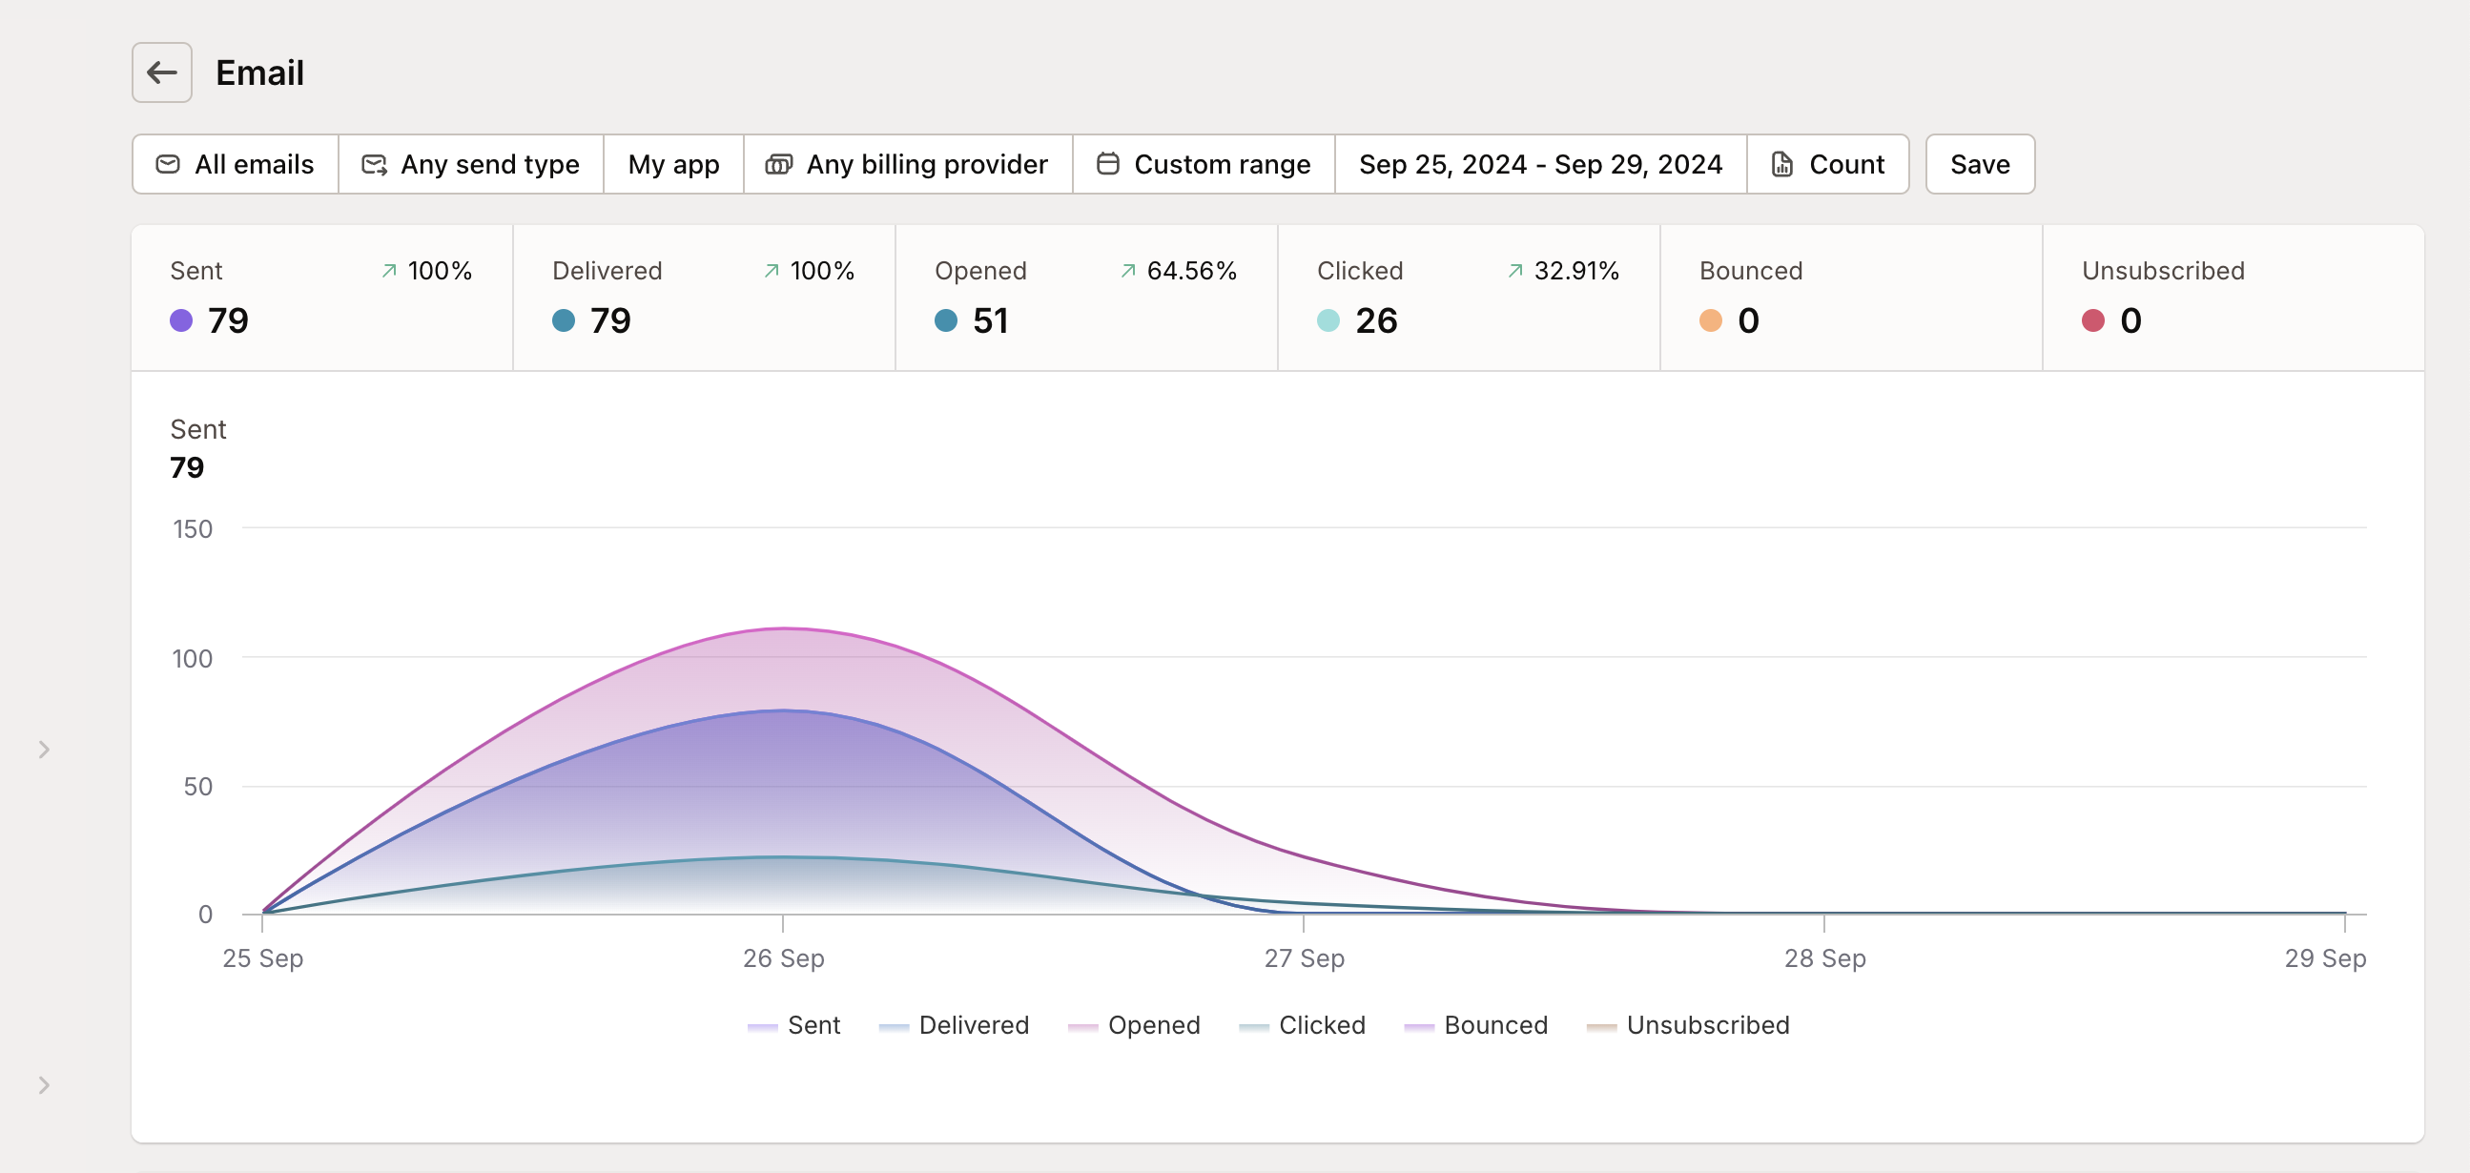Image resolution: width=2470 pixels, height=1173 pixels.
Task: Click the orange Bounced color dot
Action: pyautogui.click(x=1711, y=320)
